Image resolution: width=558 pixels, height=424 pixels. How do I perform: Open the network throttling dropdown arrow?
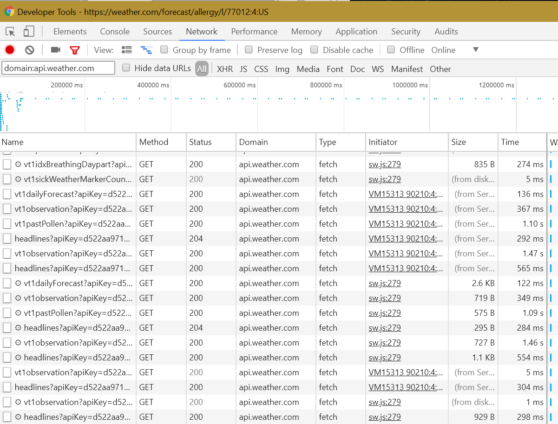click(475, 50)
